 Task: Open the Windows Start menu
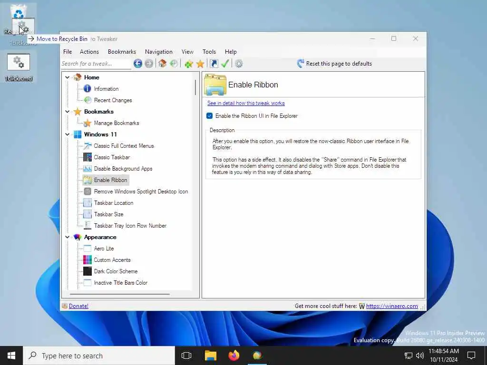click(x=11, y=355)
